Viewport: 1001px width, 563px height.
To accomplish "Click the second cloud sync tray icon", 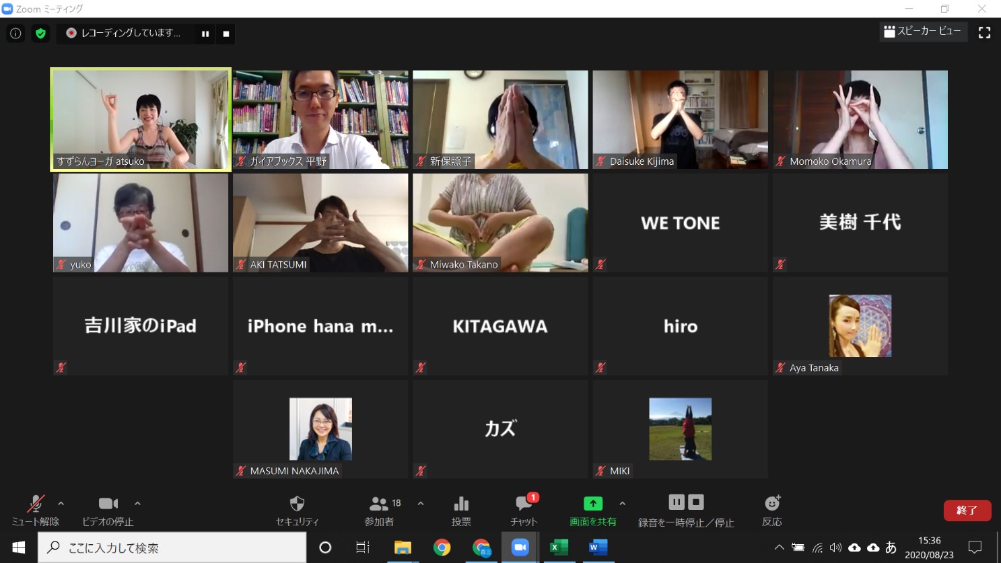I will [873, 548].
